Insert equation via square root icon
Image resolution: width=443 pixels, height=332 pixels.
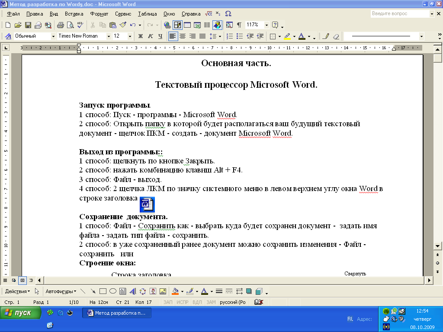[x=209, y=13]
